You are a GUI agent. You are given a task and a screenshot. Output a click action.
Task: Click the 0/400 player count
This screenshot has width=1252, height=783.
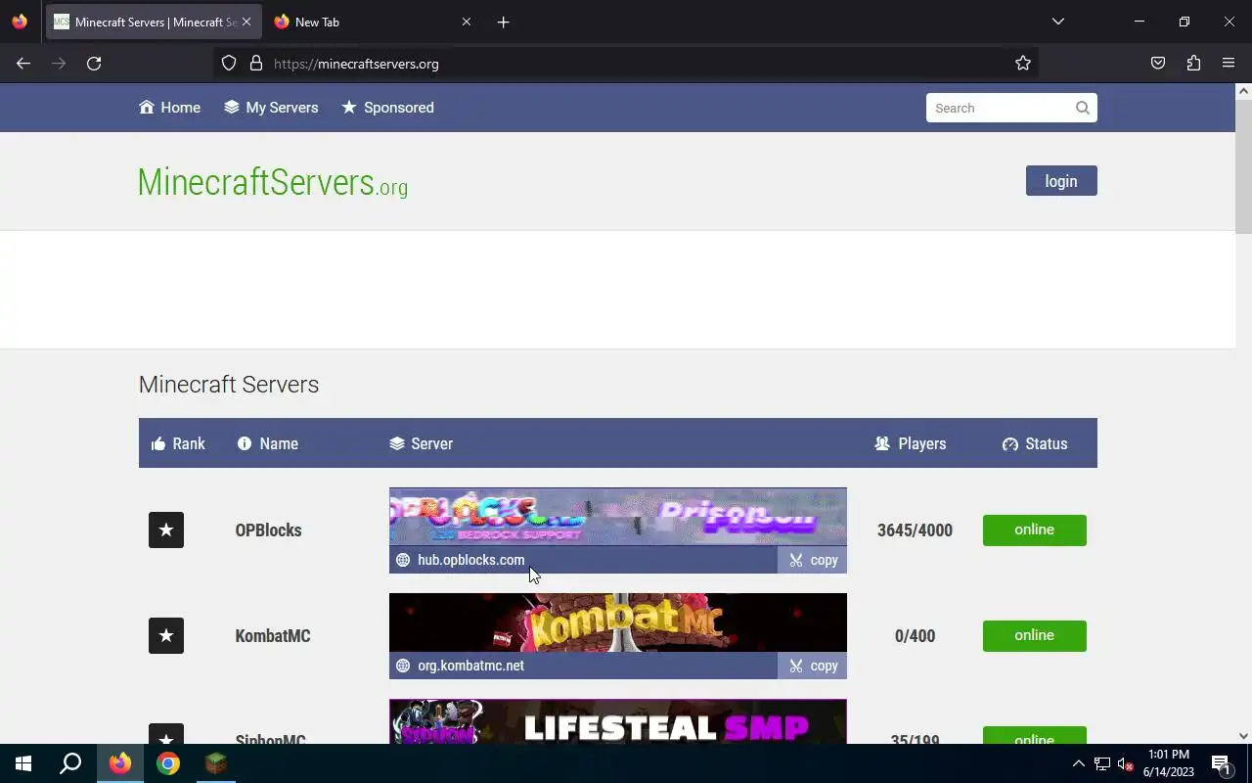point(915,635)
